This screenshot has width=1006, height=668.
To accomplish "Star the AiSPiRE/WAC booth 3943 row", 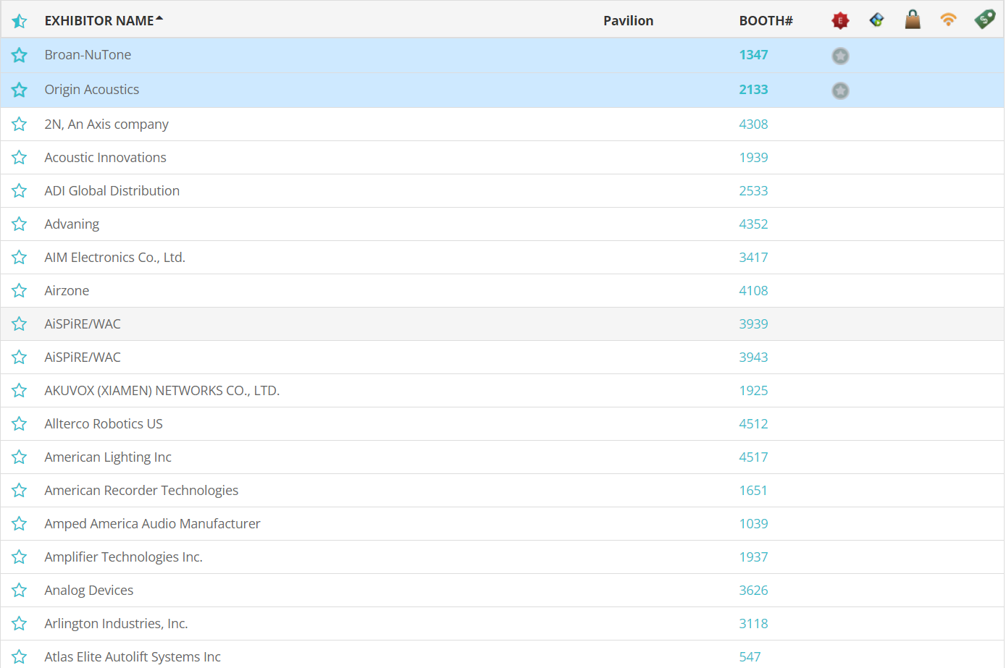I will pyautogui.click(x=20, y=358).
